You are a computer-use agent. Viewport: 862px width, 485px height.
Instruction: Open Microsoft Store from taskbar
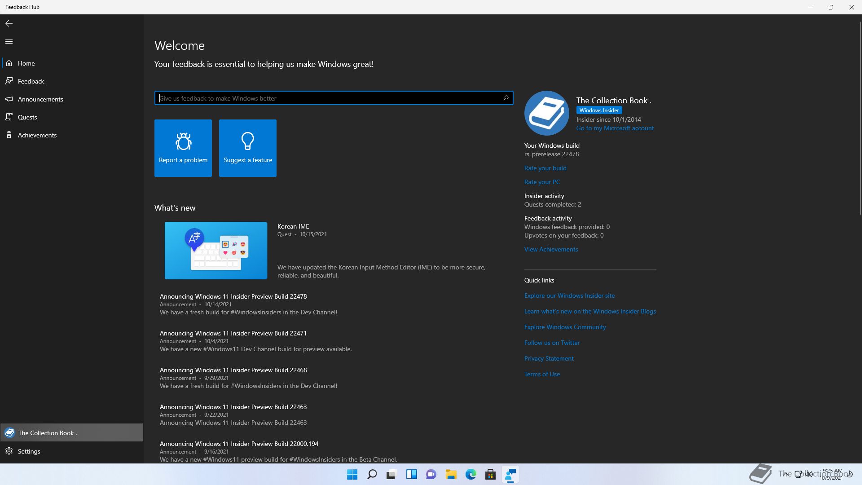click(491, 474)
